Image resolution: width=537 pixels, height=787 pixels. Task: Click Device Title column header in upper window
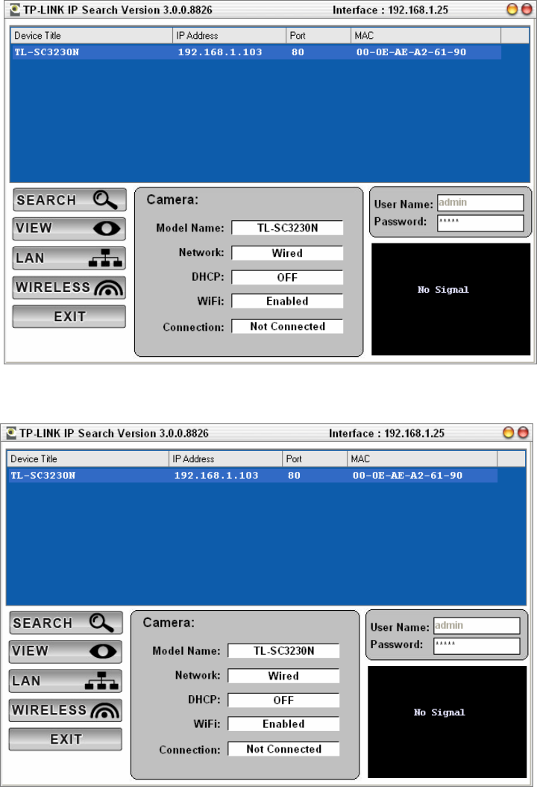click(92, 36)
